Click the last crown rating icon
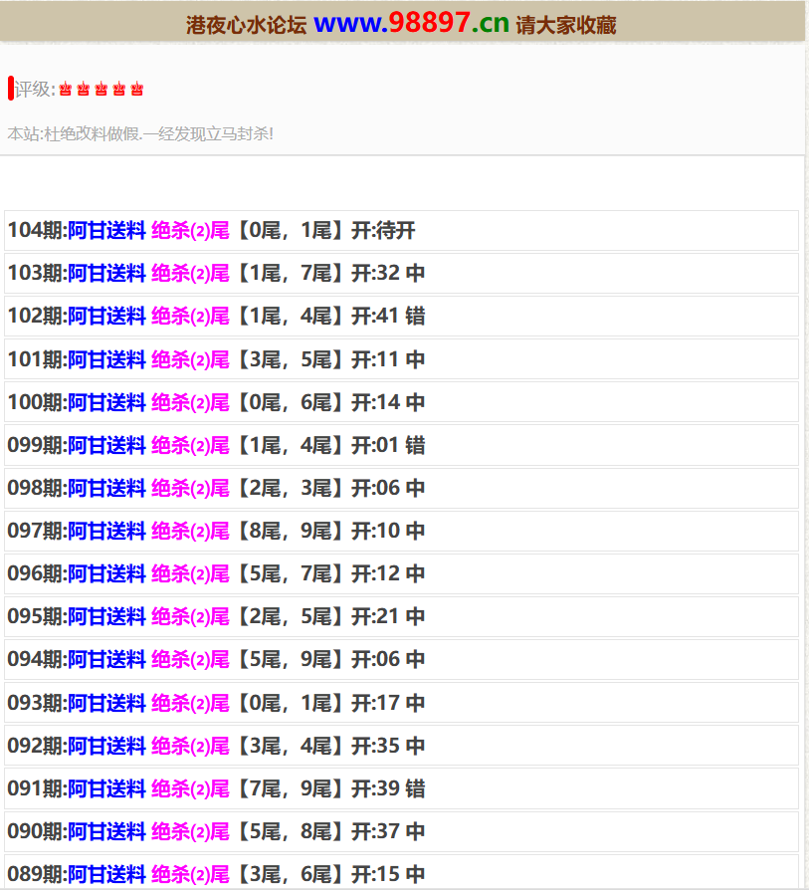The image size is (809, 891). click(x=137, y=90)
